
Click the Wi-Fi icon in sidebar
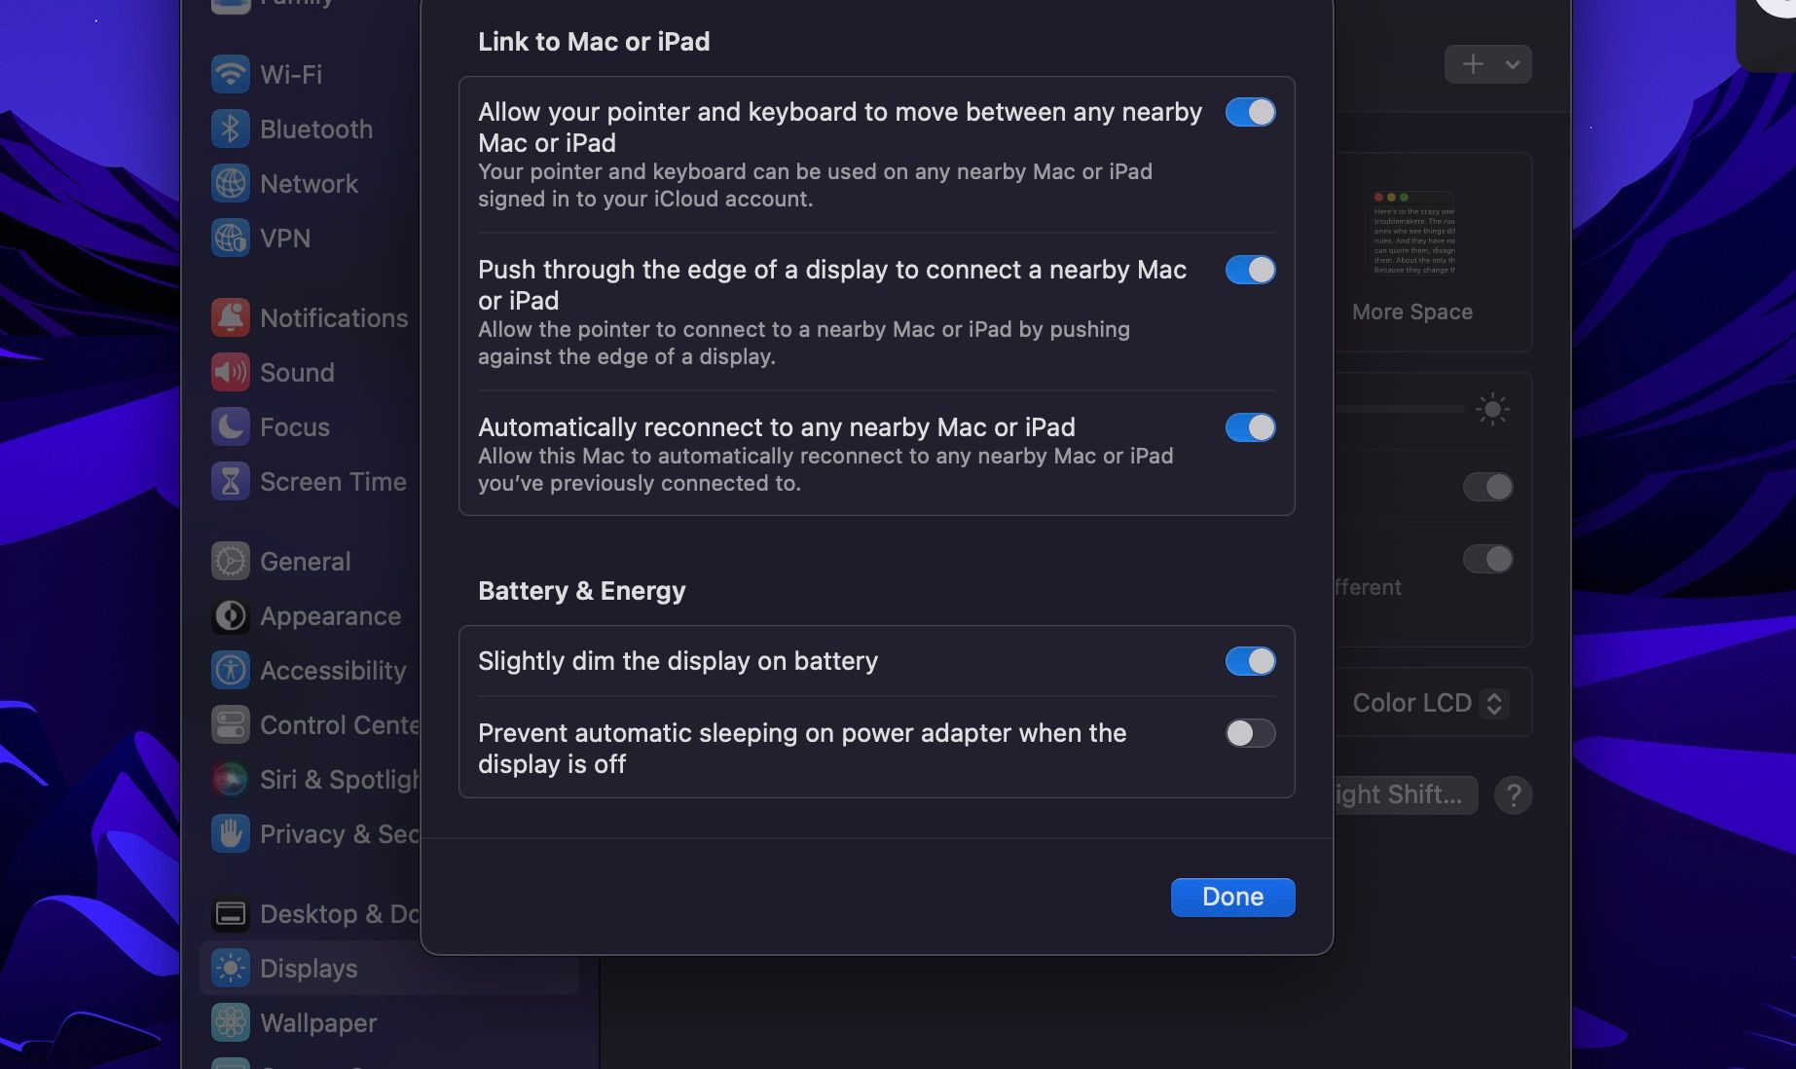pos(231,75)
